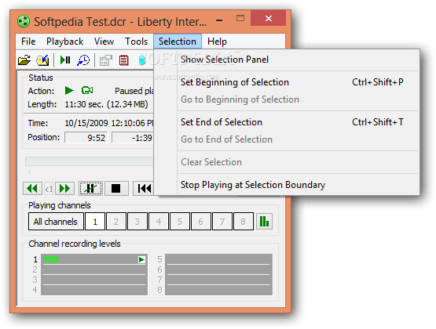436x329 pixels.
Task: Choose Go to Beginning of Selection
Action: click(x=287, y=99)
